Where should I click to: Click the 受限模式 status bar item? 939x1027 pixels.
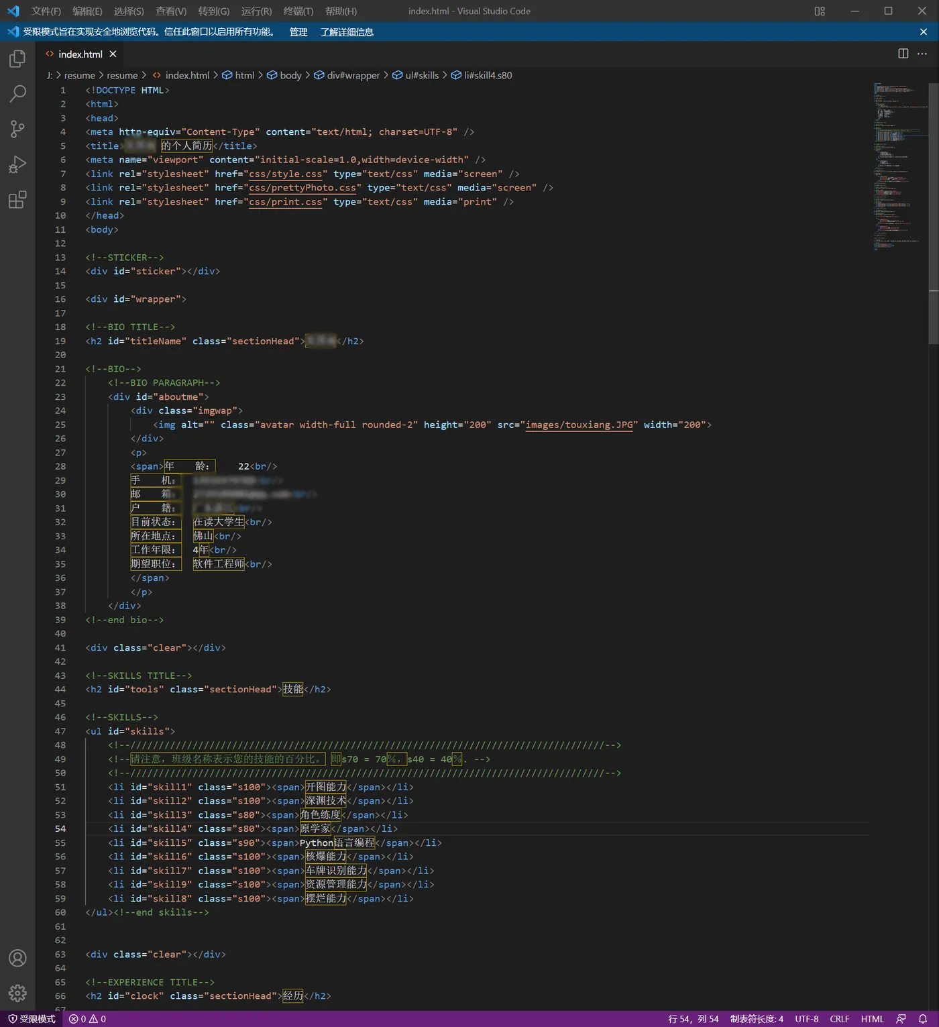tap(32, 1018)
